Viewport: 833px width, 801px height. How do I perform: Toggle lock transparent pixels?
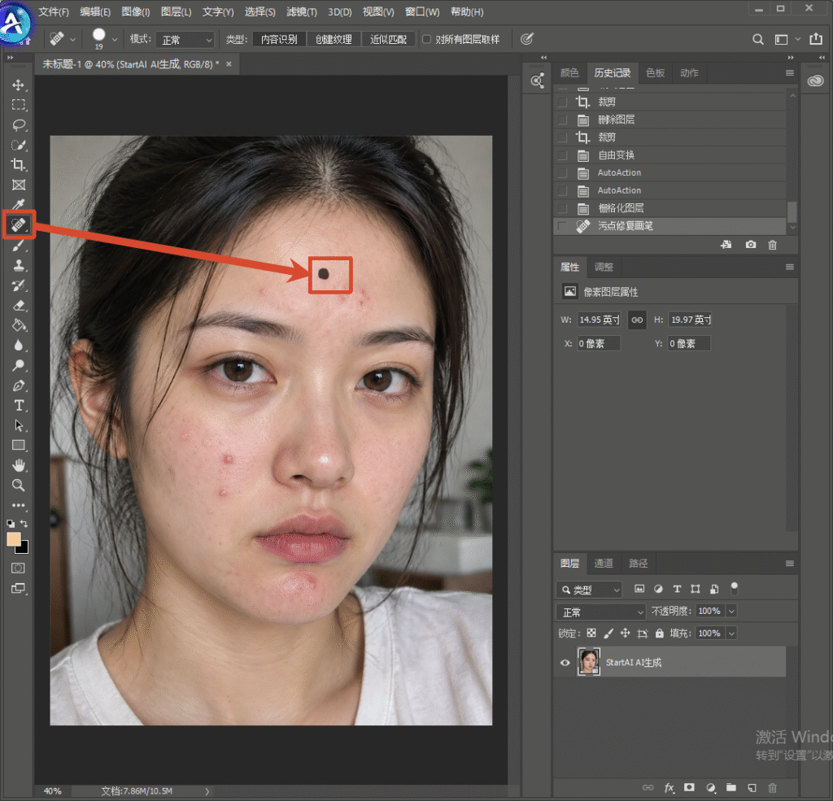point(591,633)
